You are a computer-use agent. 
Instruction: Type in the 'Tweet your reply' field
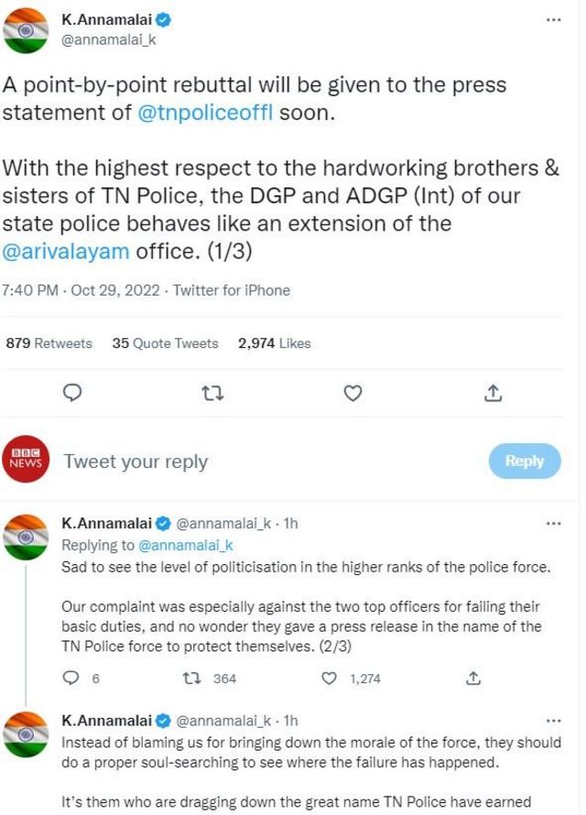[x=275, y=462]
